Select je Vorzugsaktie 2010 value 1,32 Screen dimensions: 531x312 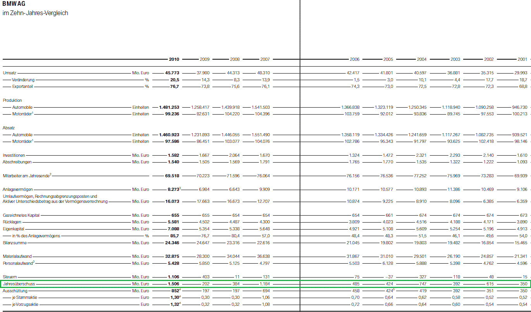pyautogui.click(x=175, y=304)
